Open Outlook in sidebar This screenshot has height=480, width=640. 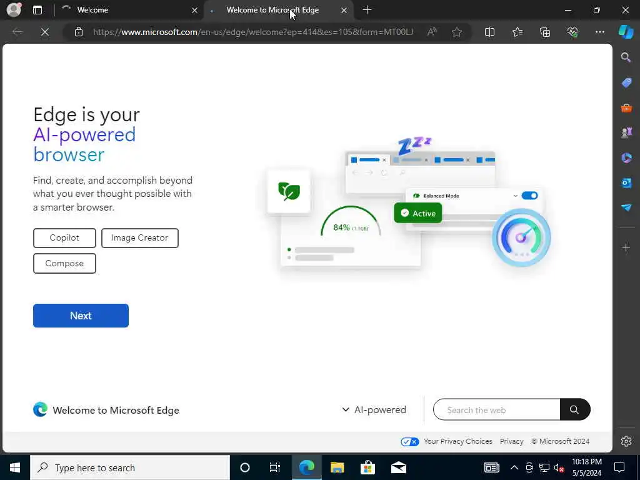click(x=626, y=182)
